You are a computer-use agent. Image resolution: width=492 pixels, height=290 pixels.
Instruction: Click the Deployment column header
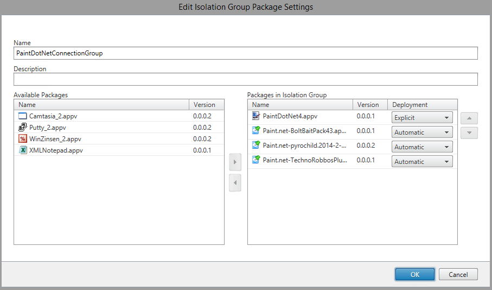423,105
